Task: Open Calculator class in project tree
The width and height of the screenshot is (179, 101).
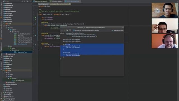Action: (x=21, y=36)
